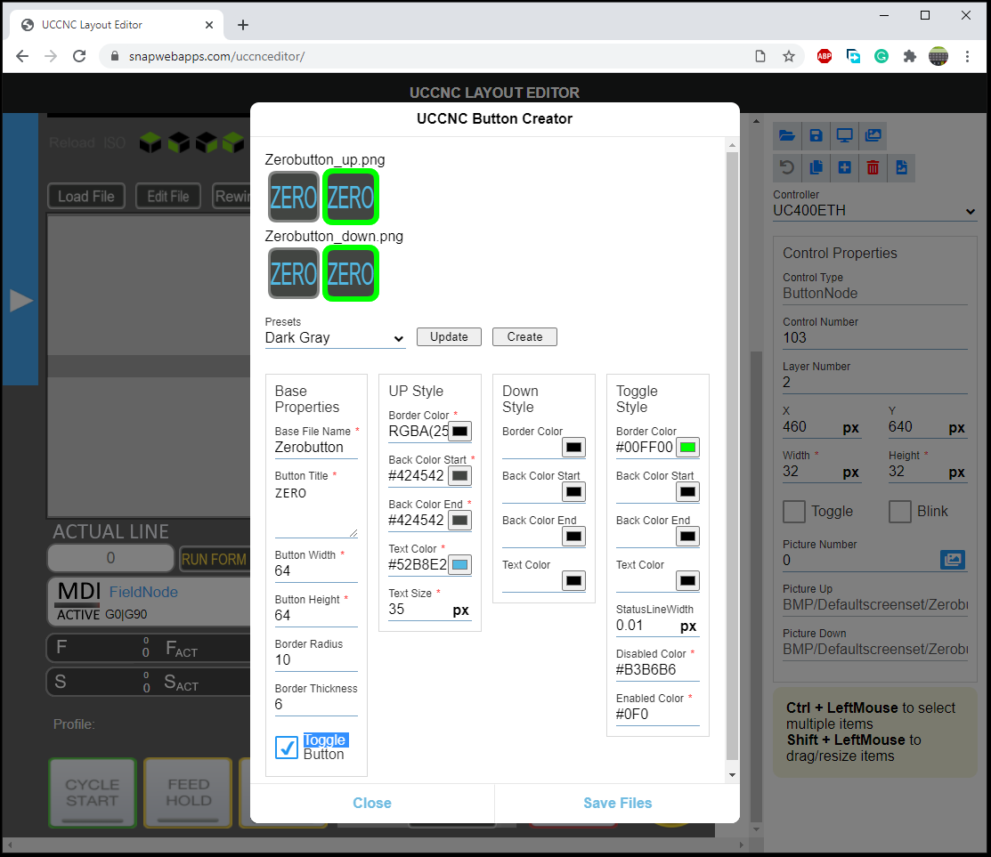Image resolution: width=991 pixels, height=857 pixels.
Task: Click the CYCLE START button
Action: (93, 793)
